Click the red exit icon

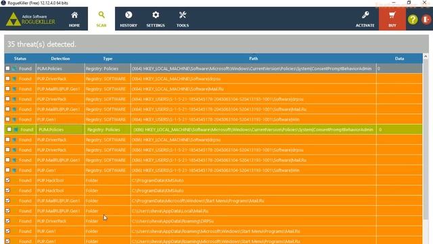426,20
